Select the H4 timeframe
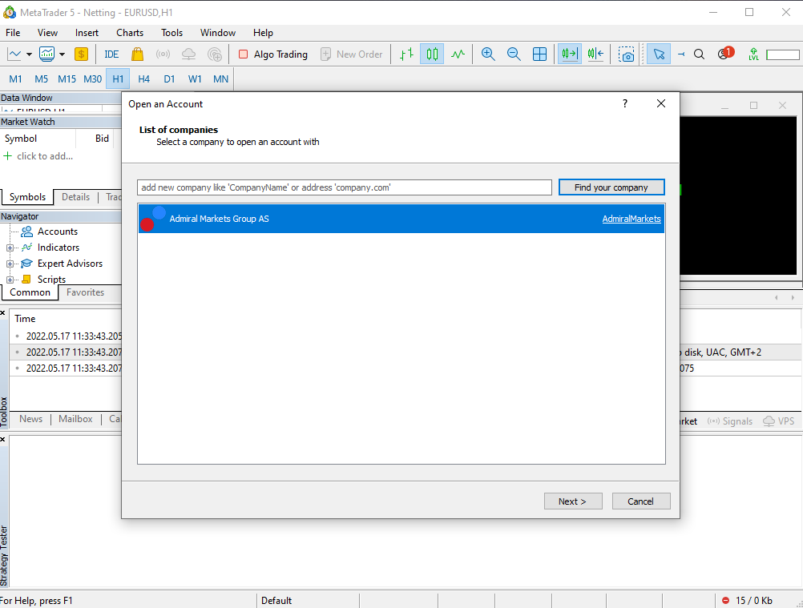Viewport: 803px width, 608px height. click(x=144, y=79)
